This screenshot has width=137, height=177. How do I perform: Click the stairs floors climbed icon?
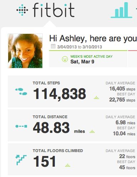[21, 160]
